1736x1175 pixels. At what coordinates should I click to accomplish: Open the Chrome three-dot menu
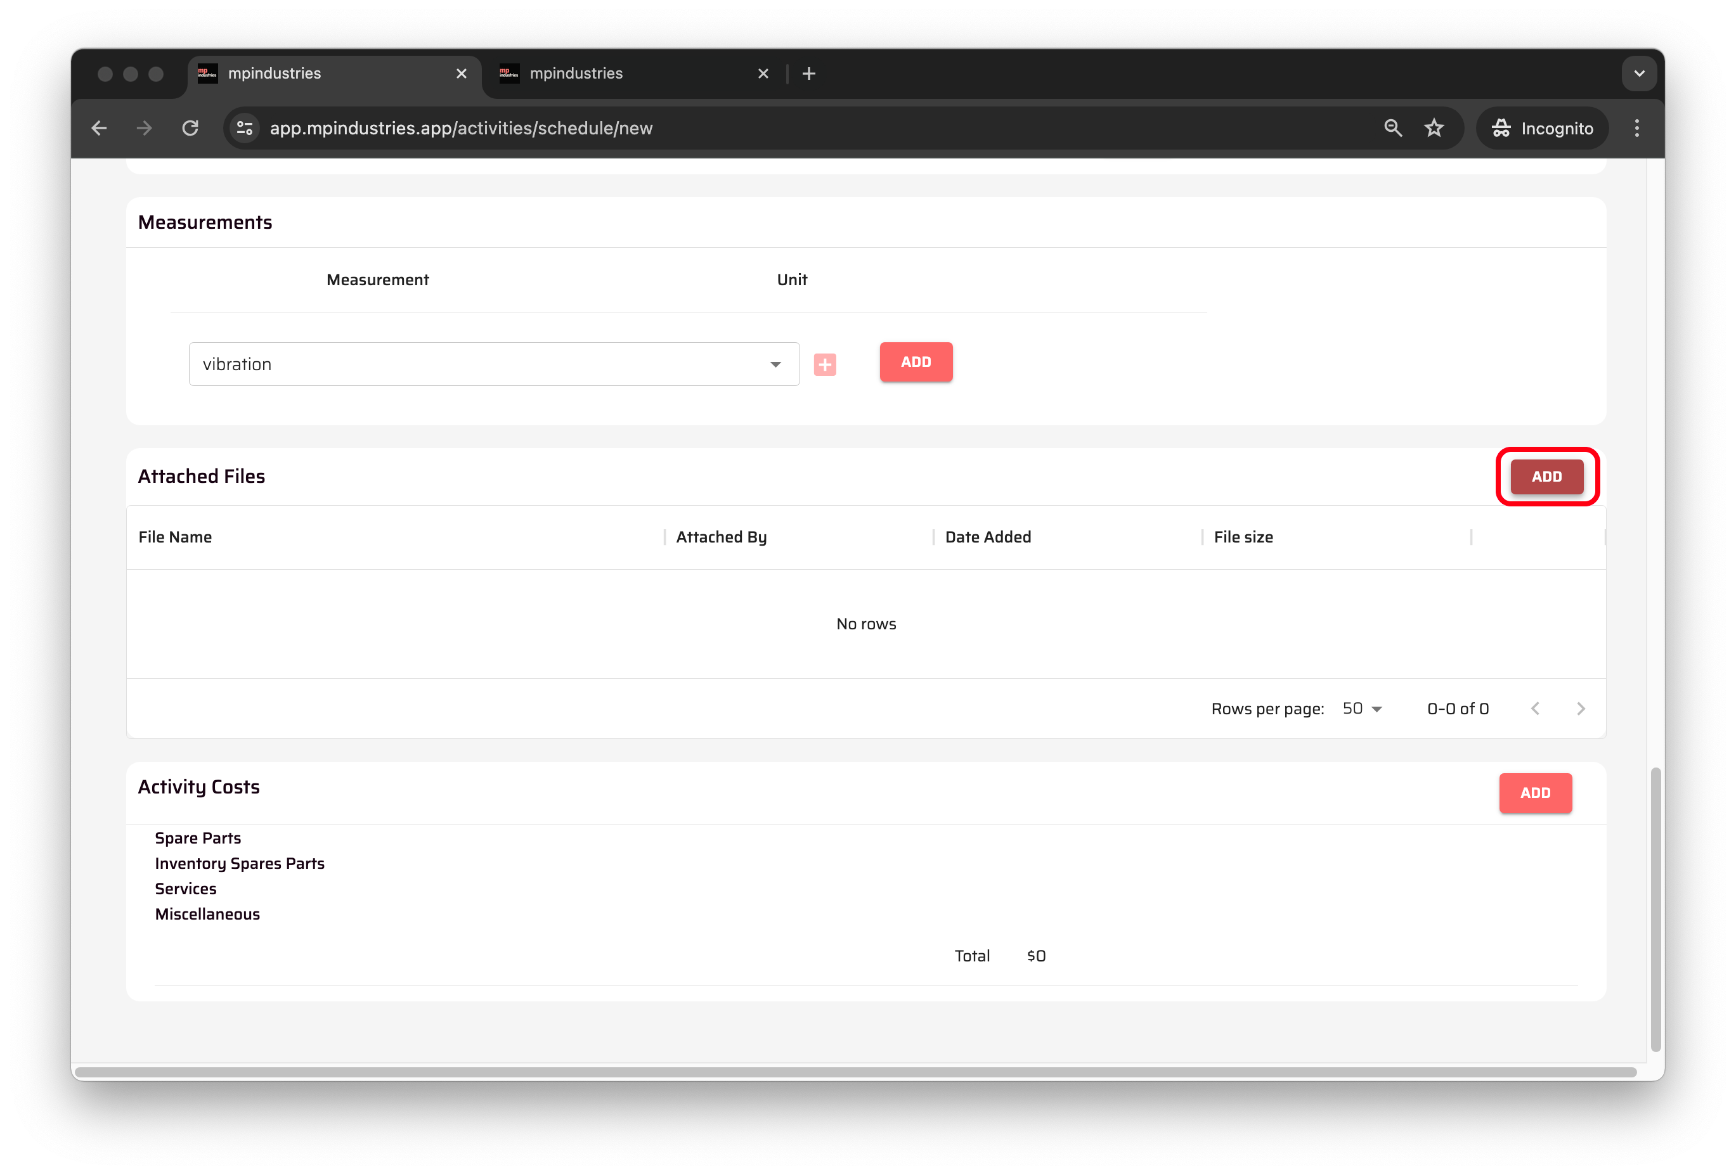(1636, 129)
